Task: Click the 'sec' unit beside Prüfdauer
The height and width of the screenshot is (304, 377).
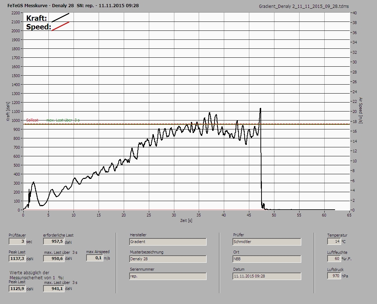Action: click(29, 242)
